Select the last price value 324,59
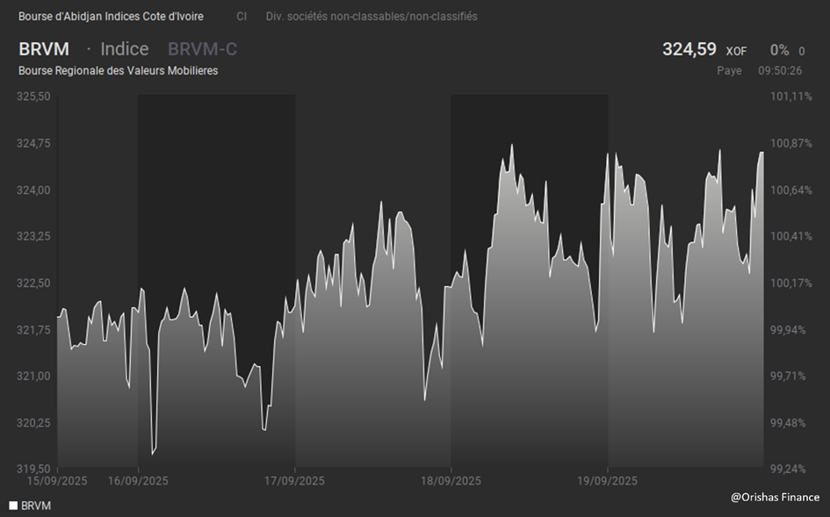The image size is (830, 517). (689, 49)
